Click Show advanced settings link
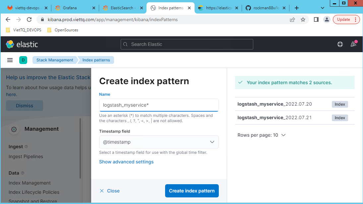 126,162
